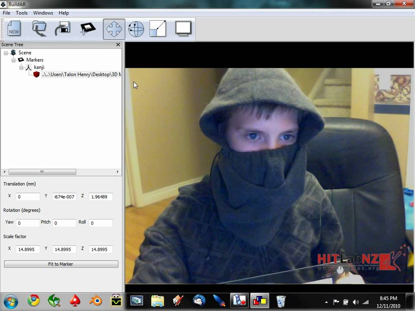Viewport: 415px width, 311px height.
Task: Click the scene tree scroll right arrow
Action: 118,172
